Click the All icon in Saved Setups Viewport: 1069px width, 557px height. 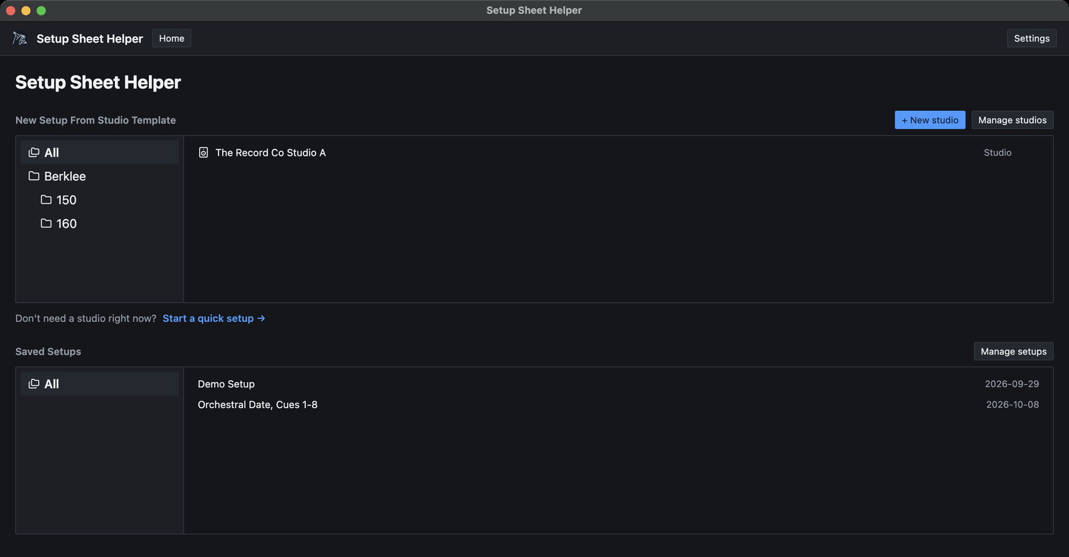point(34,384)
